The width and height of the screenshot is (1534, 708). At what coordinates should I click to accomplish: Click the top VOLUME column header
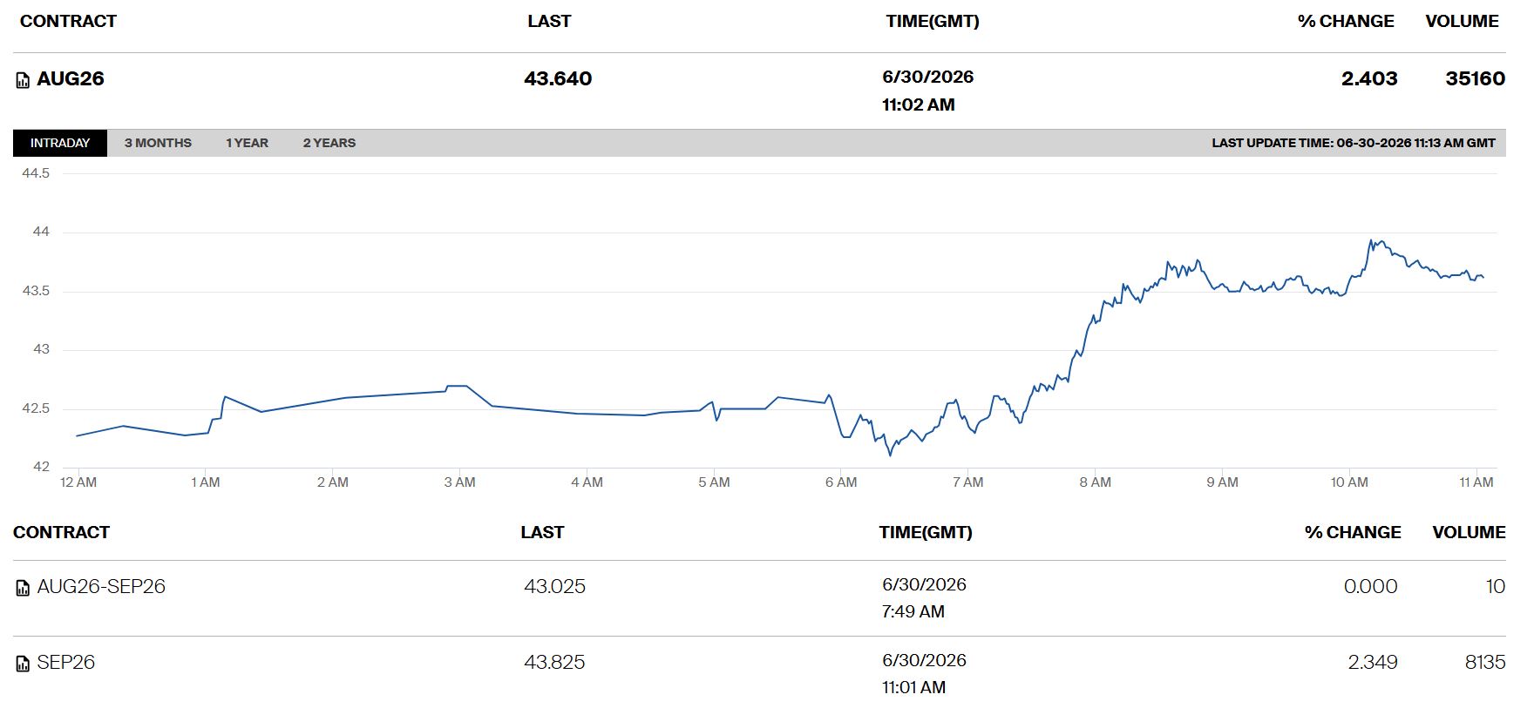tap(1462, 21)
